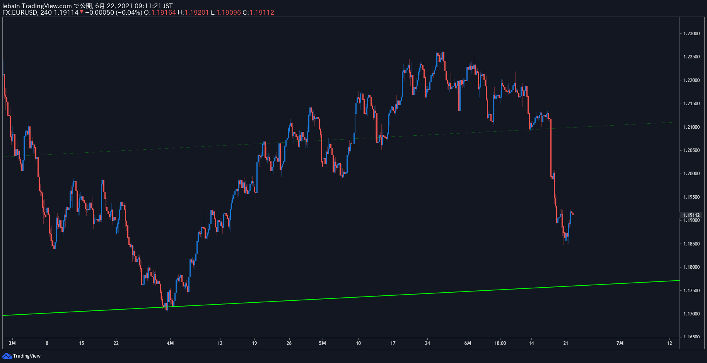
Task: Click the 10 date label on time axis
Action: pyautogui.click(x=358, y=343)
